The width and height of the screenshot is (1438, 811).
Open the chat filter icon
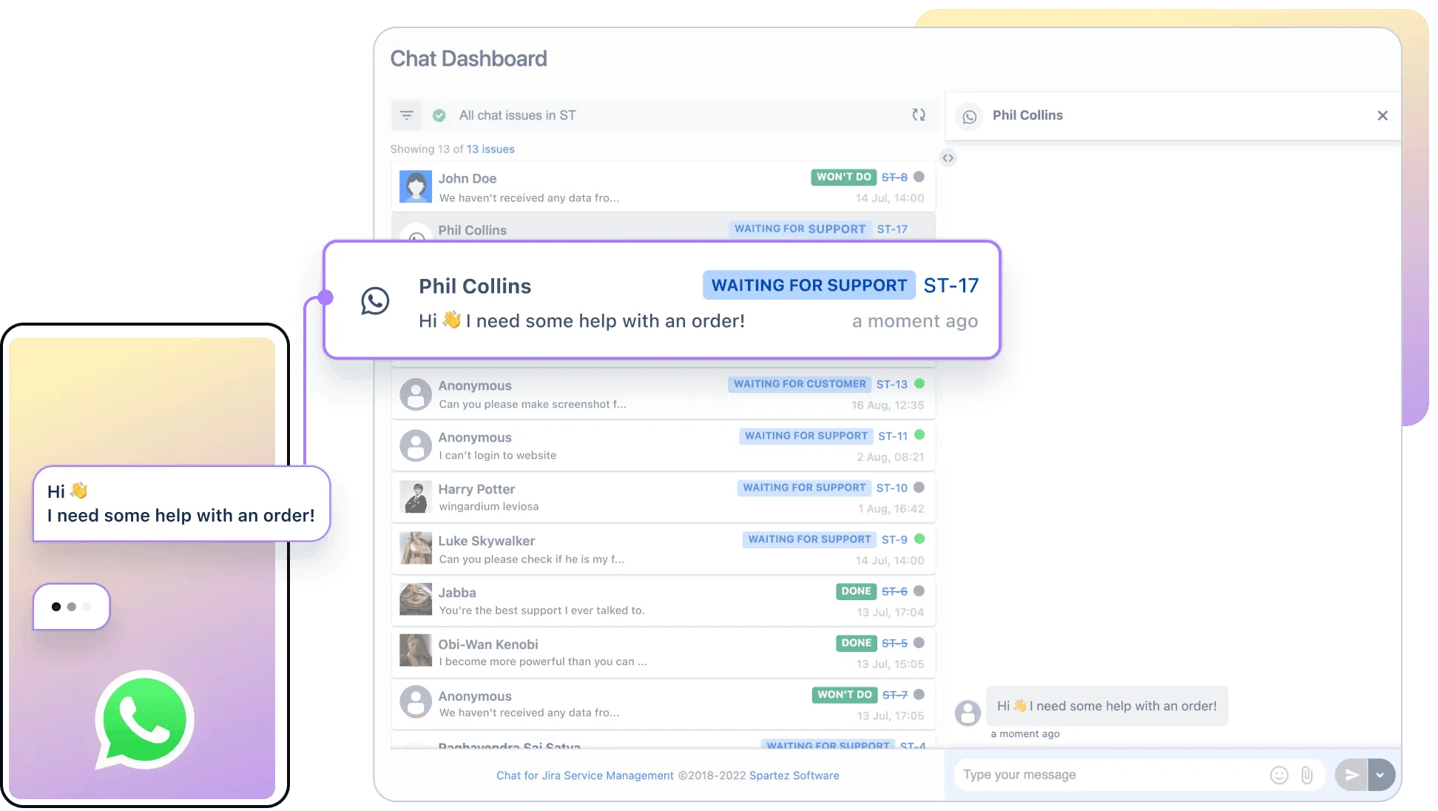[406, 115]
